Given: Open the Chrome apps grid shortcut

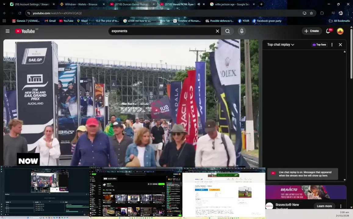Looking at the screenshot, I should pyautogui.click(x=4, y=21).
